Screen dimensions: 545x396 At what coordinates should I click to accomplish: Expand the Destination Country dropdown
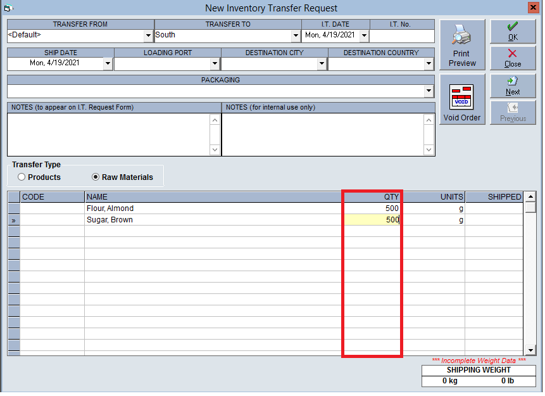tap(430, 64)
